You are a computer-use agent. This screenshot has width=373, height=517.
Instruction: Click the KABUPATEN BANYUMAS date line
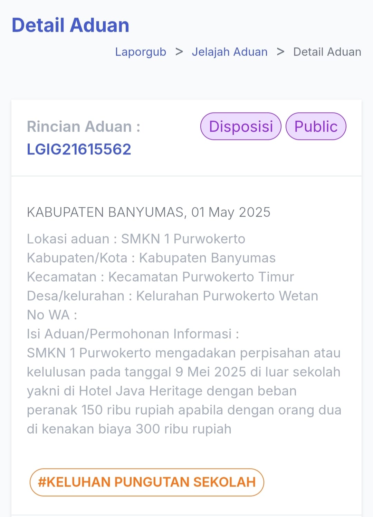149,212
